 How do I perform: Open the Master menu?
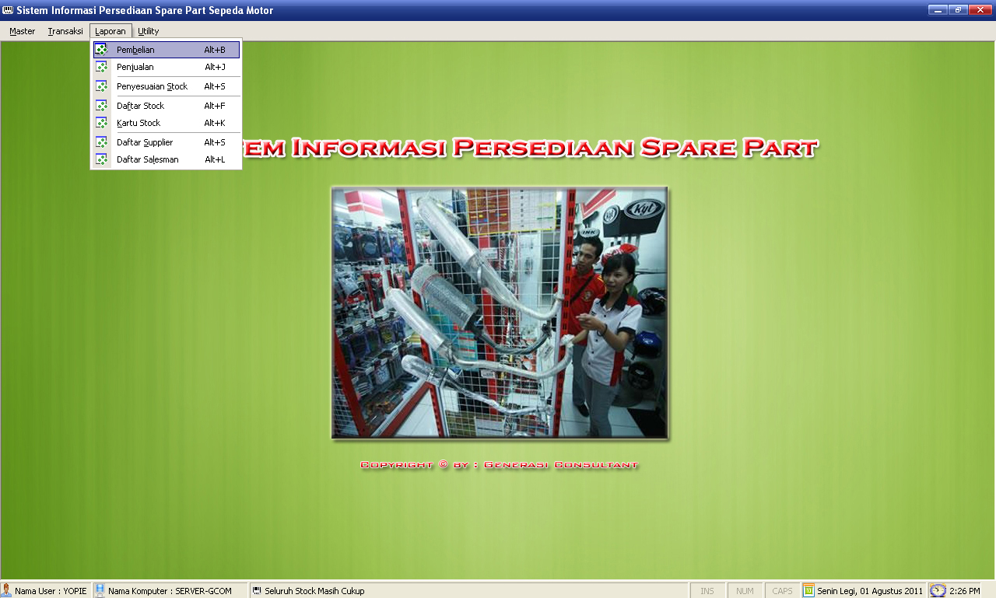[x=23, y=31]
